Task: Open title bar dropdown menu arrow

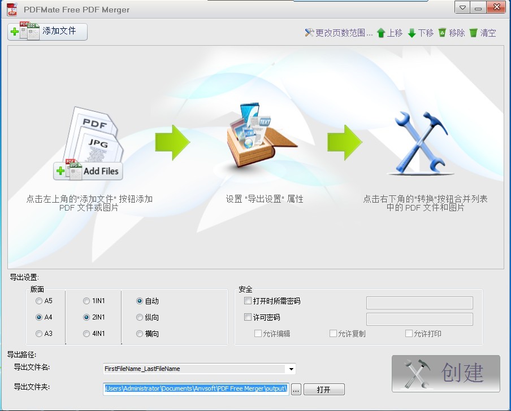Action: 462,8
